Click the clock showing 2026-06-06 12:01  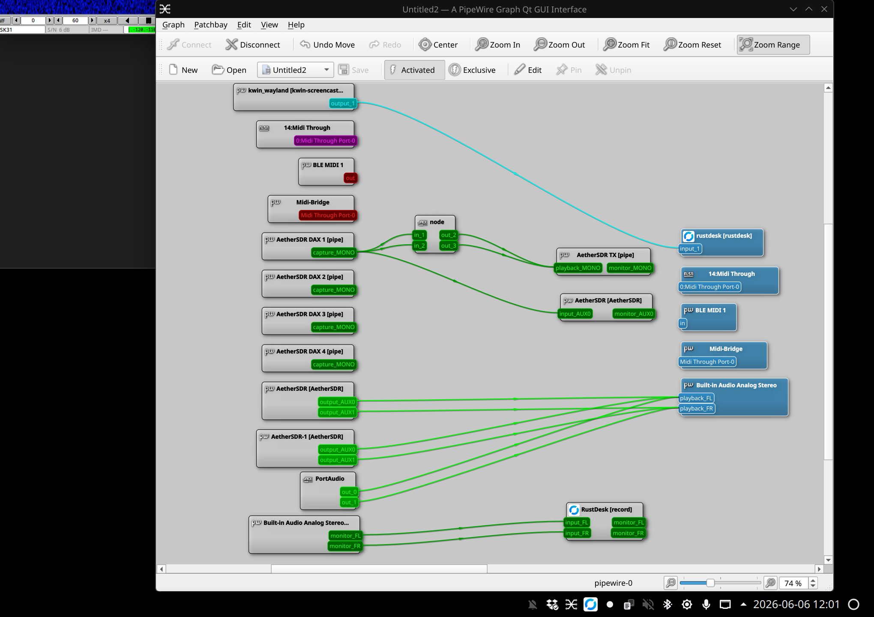(796, 605)
